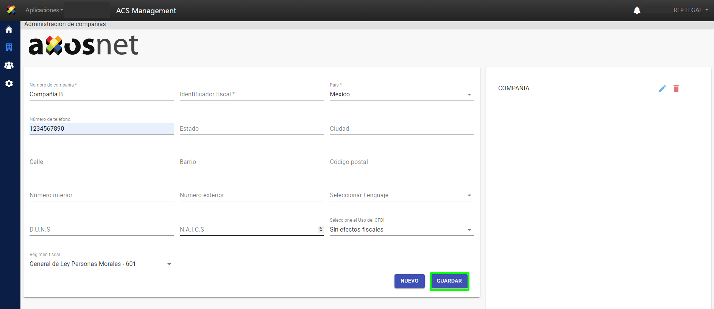Click the Axosnet logo in top bar
Screen dimensions: 714x309
click(x=11, y=10)
